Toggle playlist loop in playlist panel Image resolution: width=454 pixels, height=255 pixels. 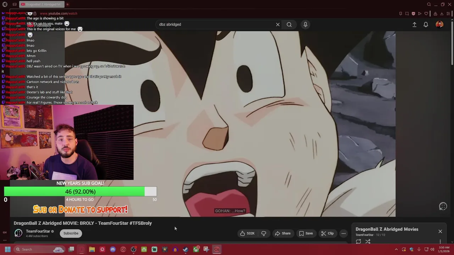pos(358,242)
